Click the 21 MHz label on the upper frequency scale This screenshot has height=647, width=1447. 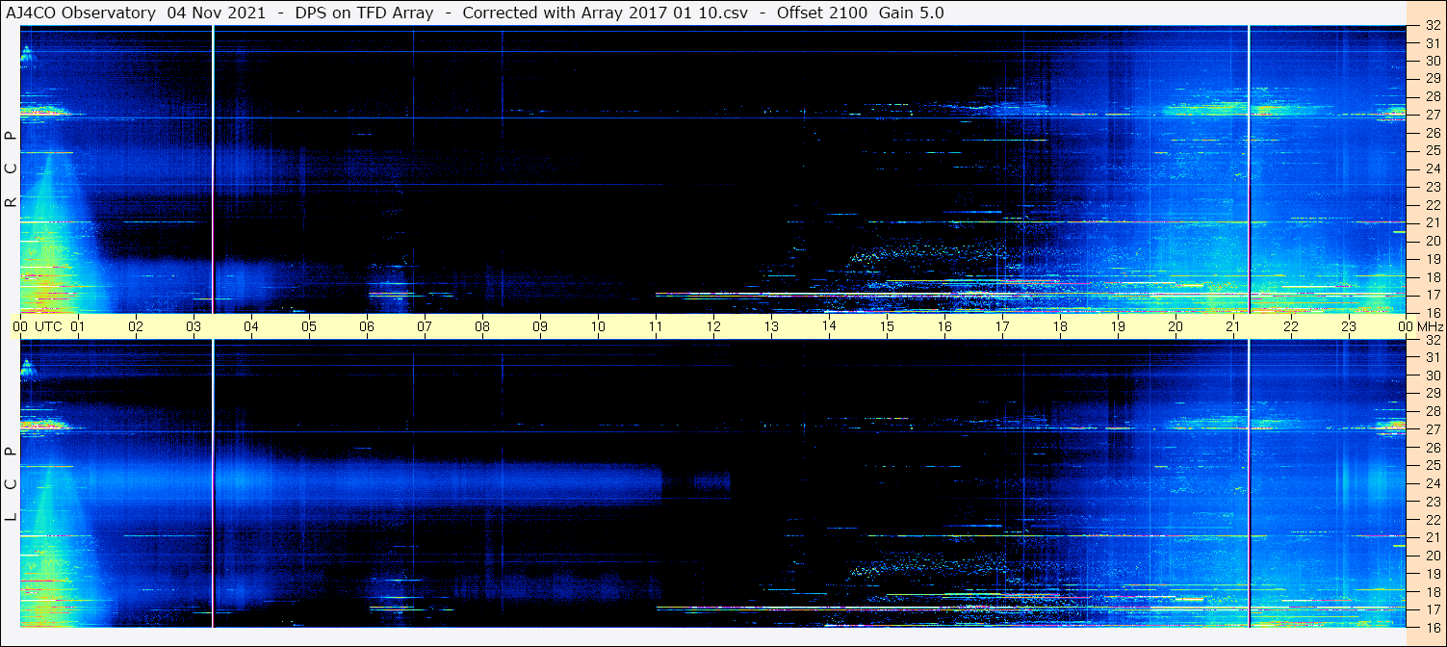(1432, 223)
